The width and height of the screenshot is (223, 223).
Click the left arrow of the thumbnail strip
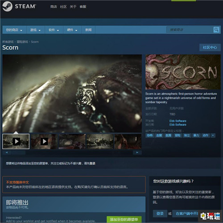pos(7,153)
